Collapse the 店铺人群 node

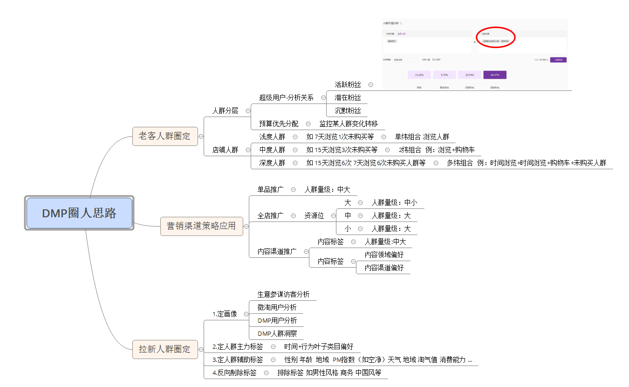click(248, 150)
